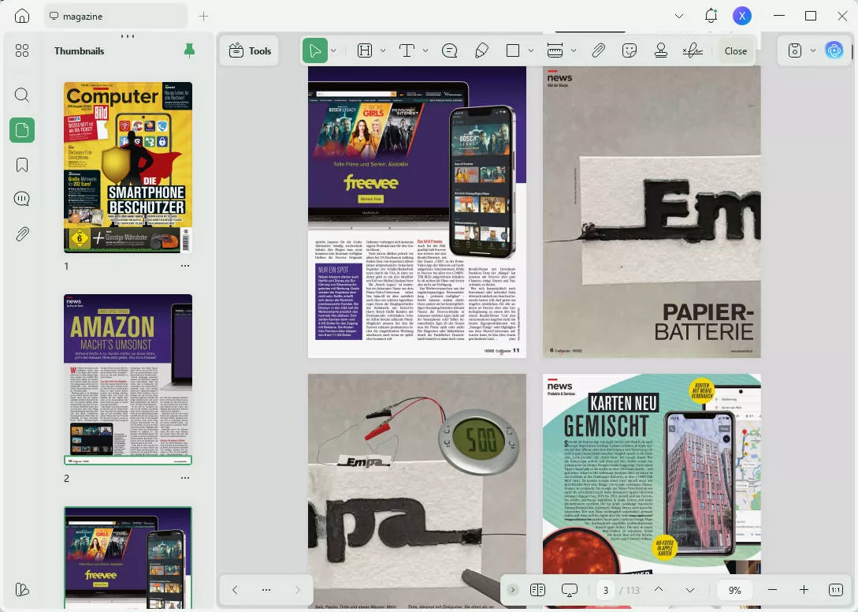Expand the text highlight tool dropdown arrow
This screenshot has height=612, width=858.
(383, 51)
